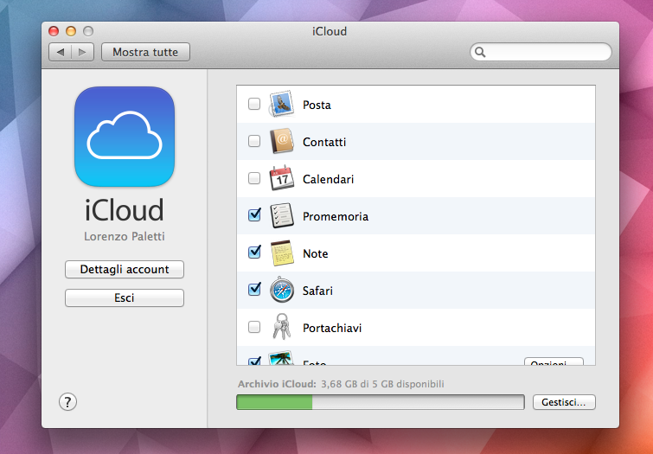Click the Posta mail stamp icon
The width and height of the screenshot is (653, 454).
point(282,104)
